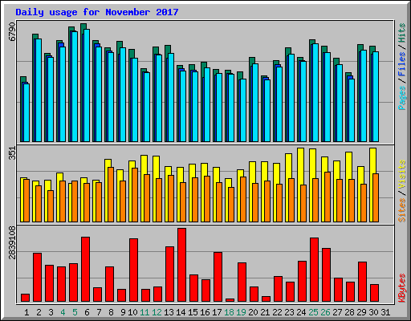
Task: Click day label 30 on the x-axis
Action: (x=373, y=312)
